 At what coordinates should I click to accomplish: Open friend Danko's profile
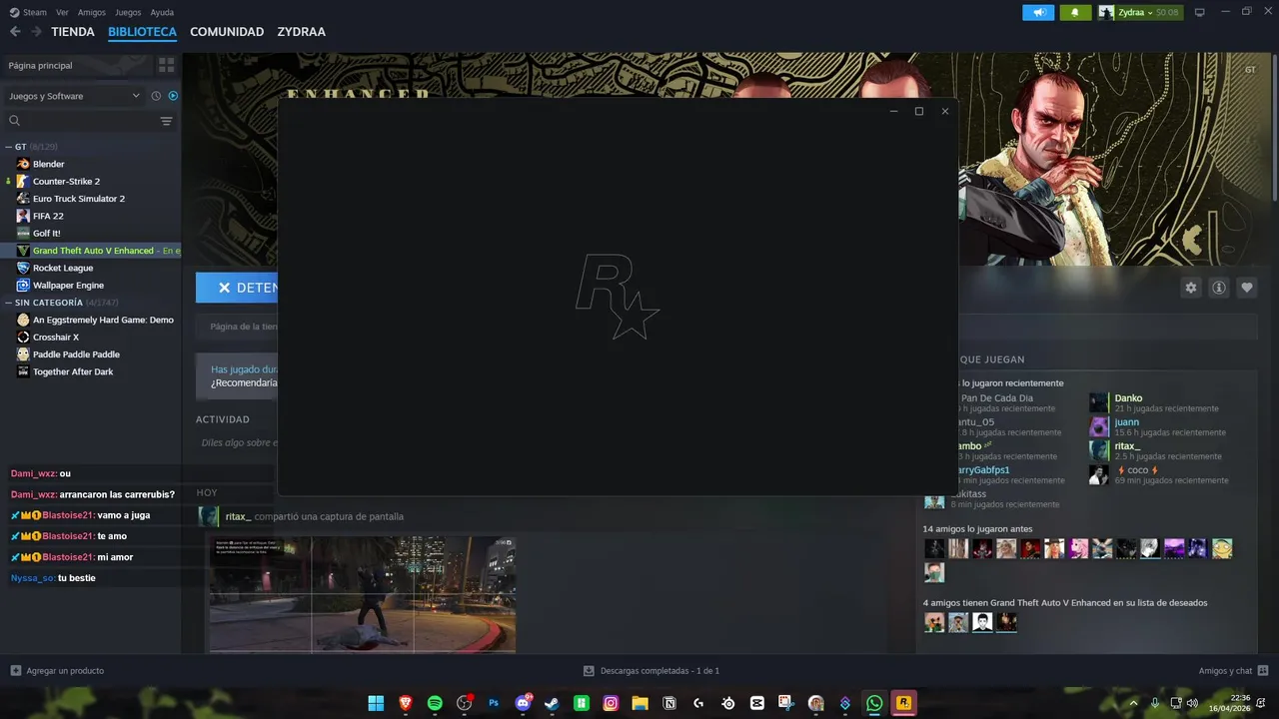pyautogui.click(x=1128, y=398)
